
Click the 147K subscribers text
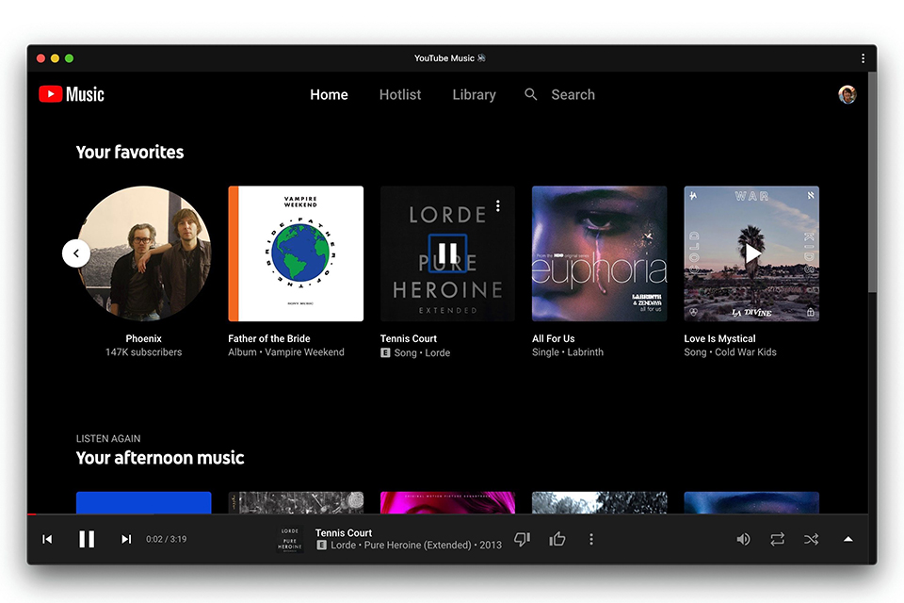[x=143, y=352]
